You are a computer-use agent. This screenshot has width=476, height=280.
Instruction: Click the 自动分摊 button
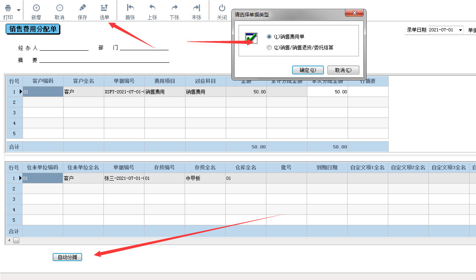(68, 257)
